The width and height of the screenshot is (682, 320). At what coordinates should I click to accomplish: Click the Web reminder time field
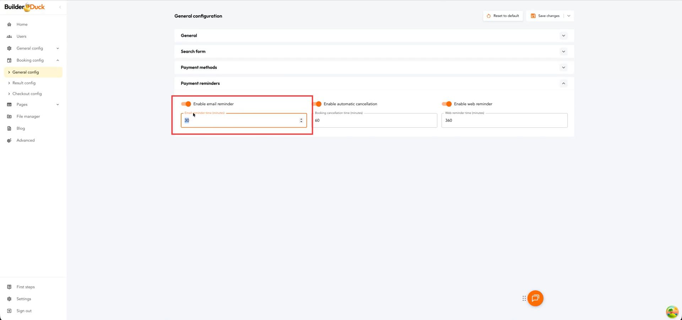pos(504,120)
